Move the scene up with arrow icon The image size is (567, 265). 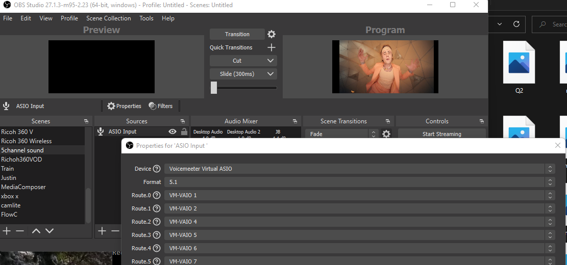point(36,231)
